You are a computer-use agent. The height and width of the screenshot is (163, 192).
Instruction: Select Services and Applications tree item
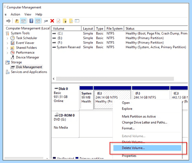tap(29, 72)
